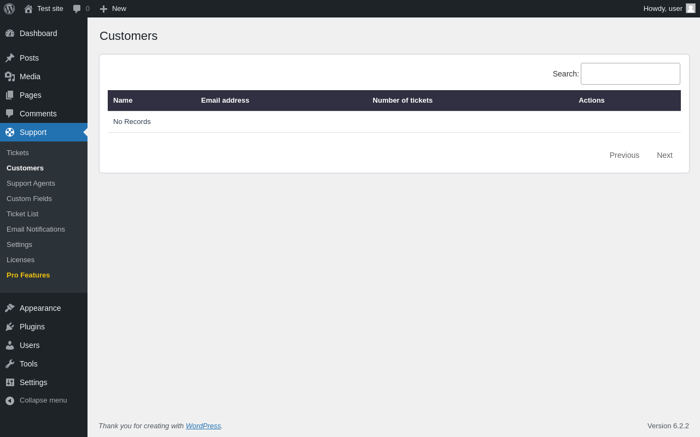Select Customers in the Support submenu
Screen dimensions: 700x437
[25, 168]
